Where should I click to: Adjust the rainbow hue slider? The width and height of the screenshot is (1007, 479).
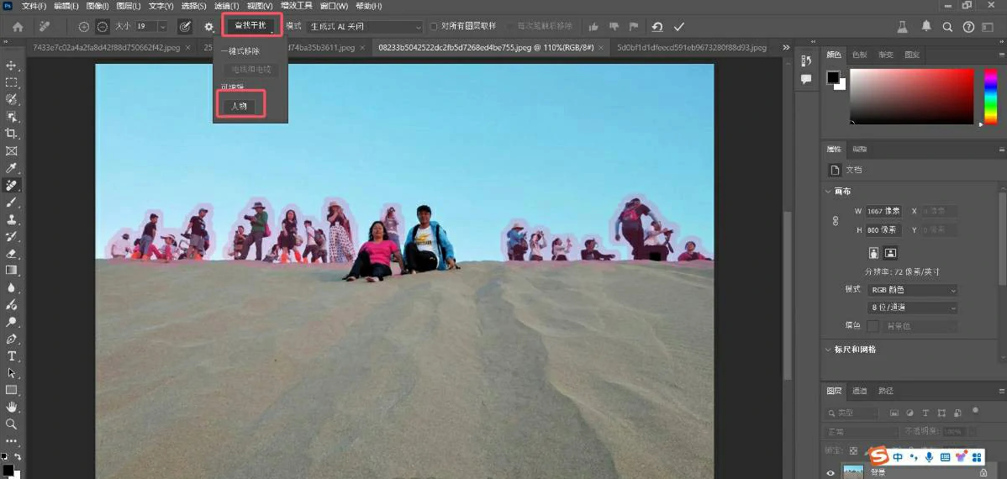[990, 97]
